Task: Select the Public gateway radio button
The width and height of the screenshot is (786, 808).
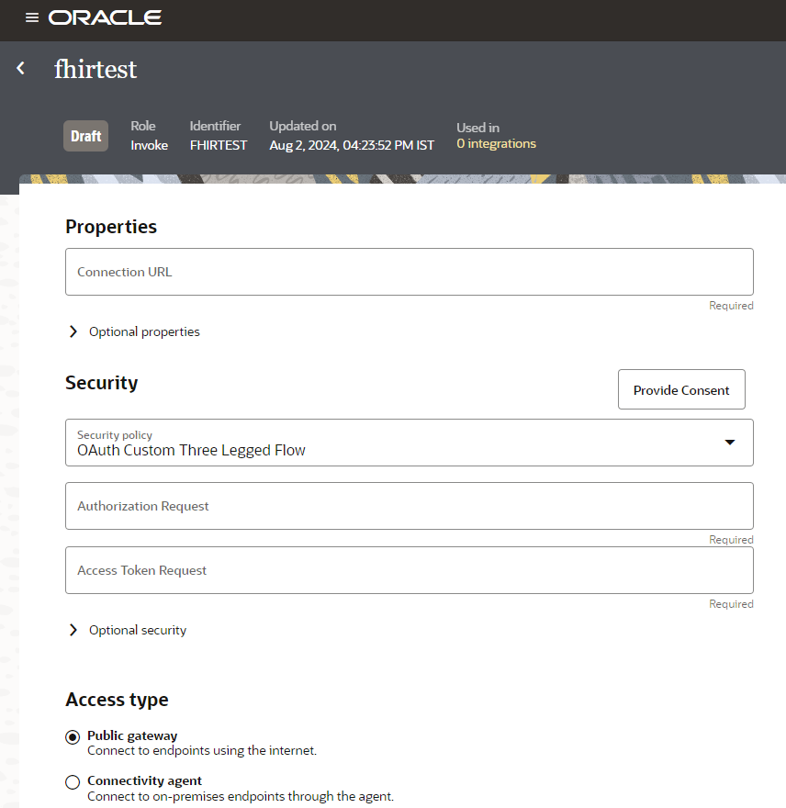Action: pos(73,737)
